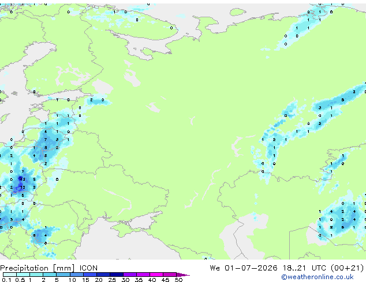Screen dimensions: 366x282
Task: Click the 'Precipitation [mm]' legend title
Action: pyautogui.click(x=38, y=268)
